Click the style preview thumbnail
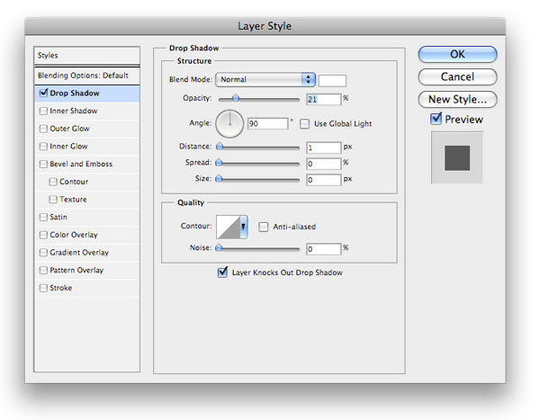Screen dimensions: 540x420 coord(457,157)
